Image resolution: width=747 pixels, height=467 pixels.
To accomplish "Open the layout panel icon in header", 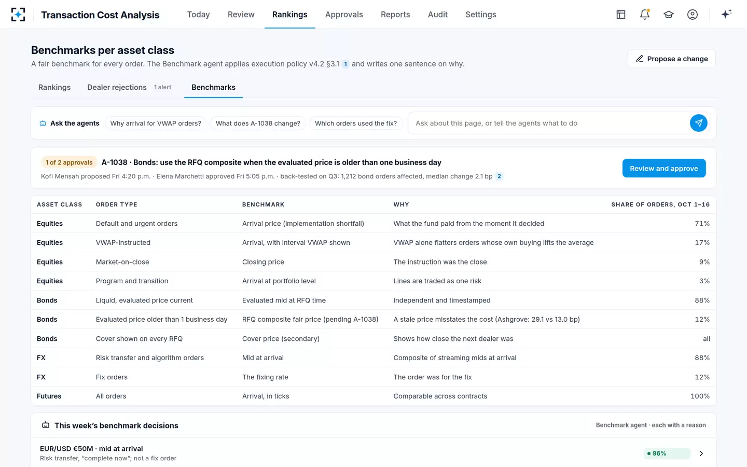I will 621,15.
